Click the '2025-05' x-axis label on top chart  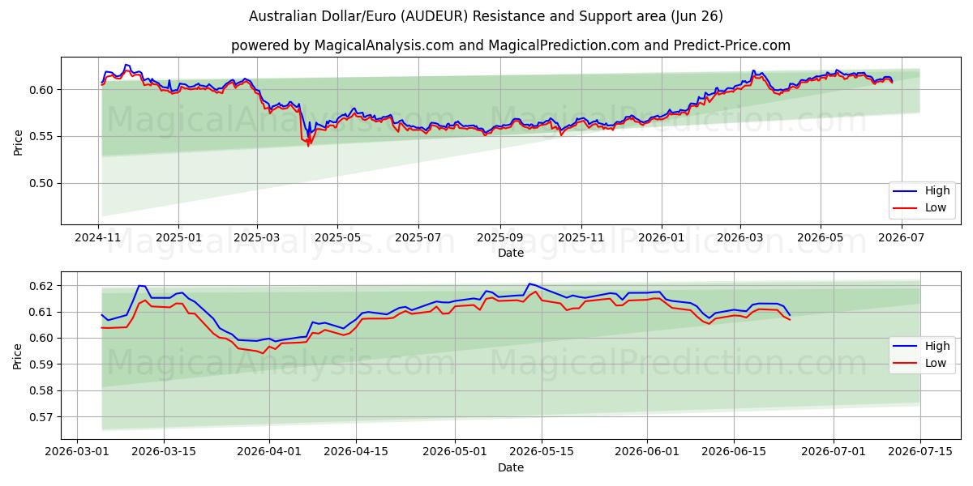tap(337, 237)
